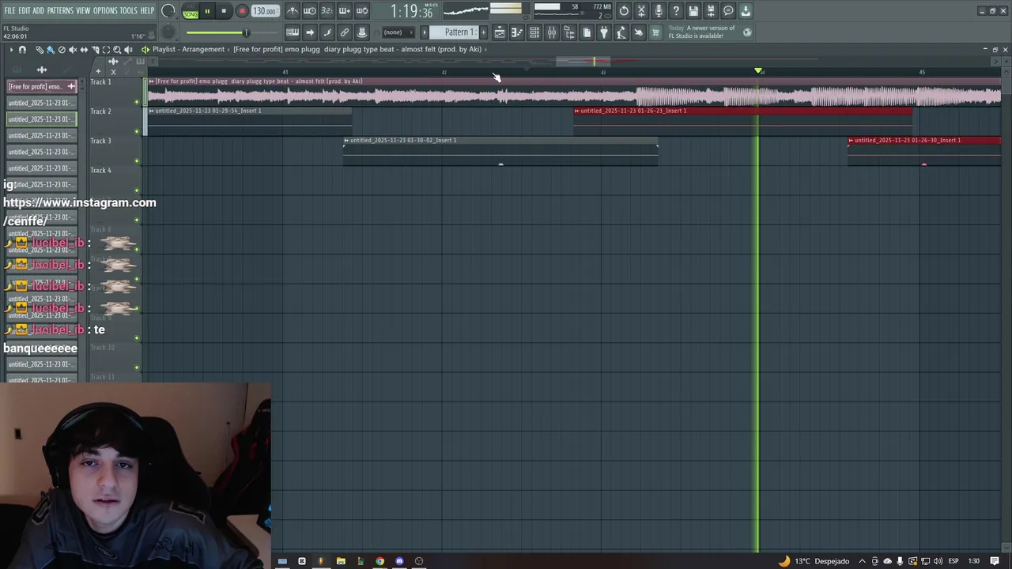The height and width of the screenshot is (569, 1012).
Task: Toggle the metronome icon
Action: click(x=293, y=11)
